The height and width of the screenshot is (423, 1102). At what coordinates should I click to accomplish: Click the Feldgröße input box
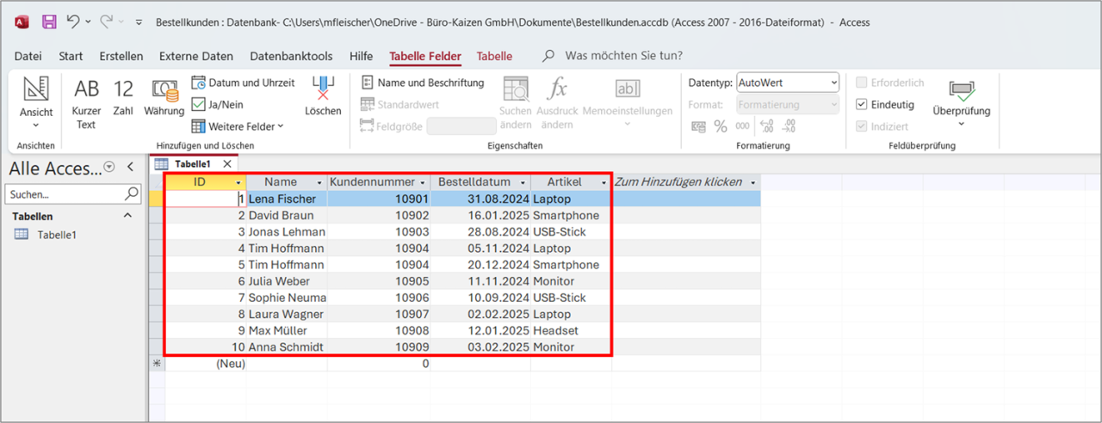461,126
